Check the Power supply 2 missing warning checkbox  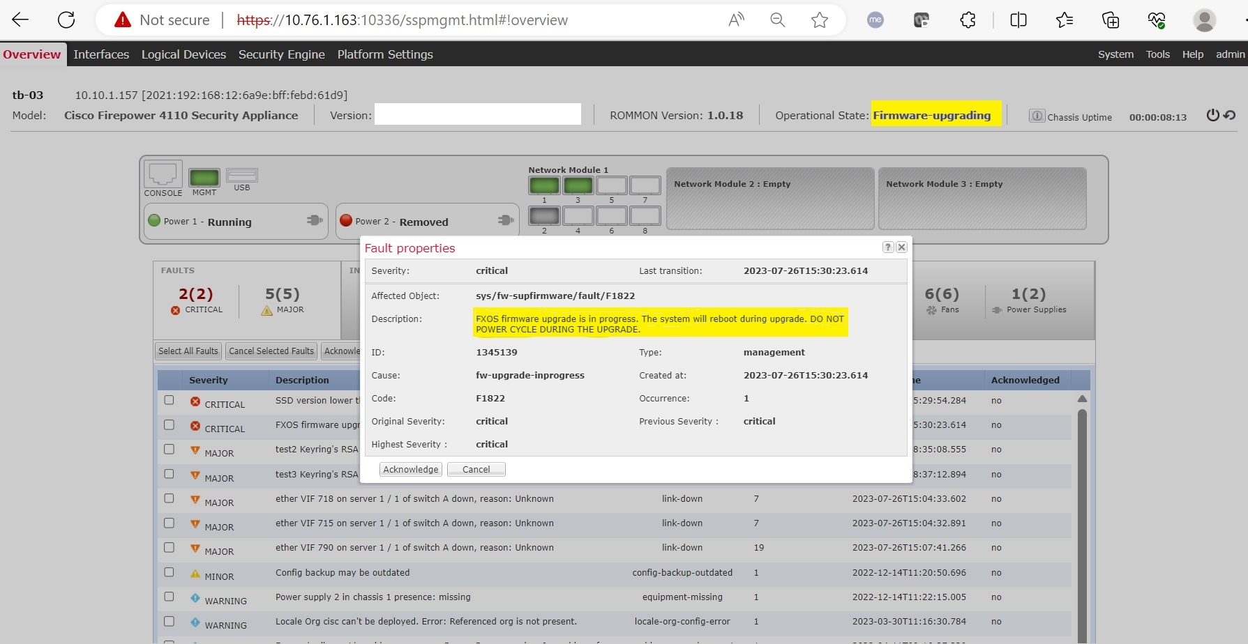point(169,597)
